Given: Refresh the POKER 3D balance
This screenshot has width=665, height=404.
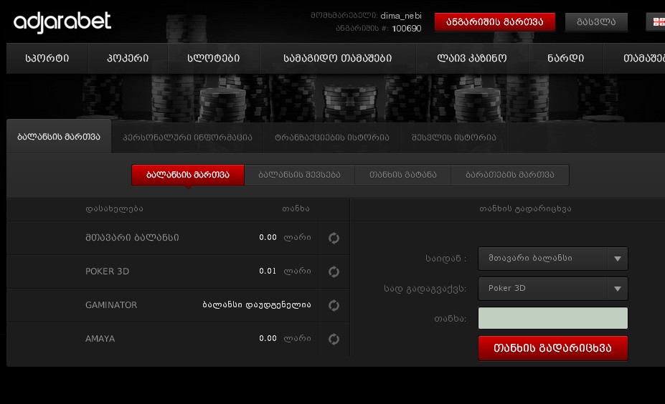Looking at the screenshot, I should click(334, 271).
